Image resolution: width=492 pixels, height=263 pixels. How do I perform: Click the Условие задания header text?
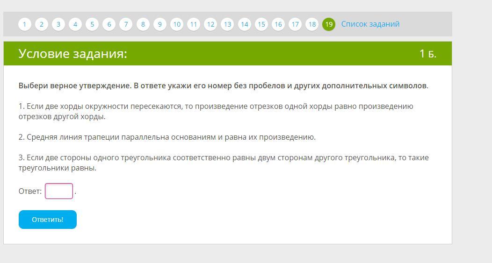pos(73,54)
